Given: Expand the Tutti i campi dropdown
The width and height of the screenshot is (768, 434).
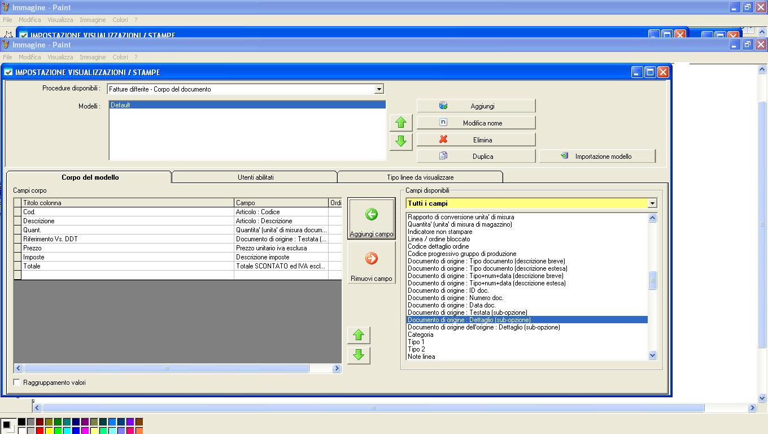Looking at the screenshot, I should pyautogui.click(x=652, y=203).
